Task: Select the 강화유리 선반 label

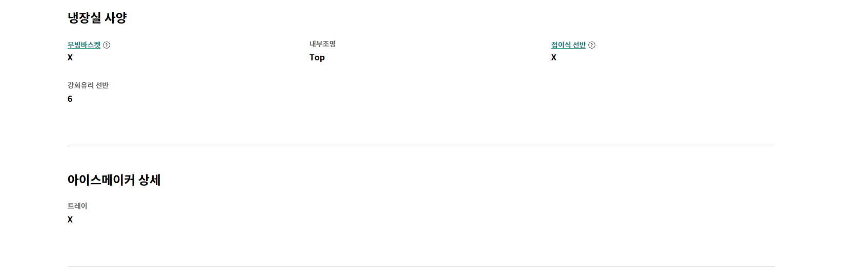Action: 88,85
